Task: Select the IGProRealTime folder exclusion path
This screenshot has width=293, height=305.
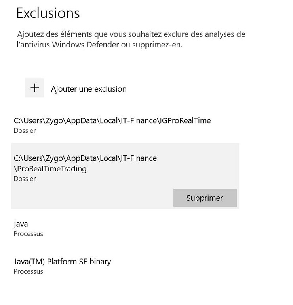Action: pyautogui.click(x=112, y=120)
